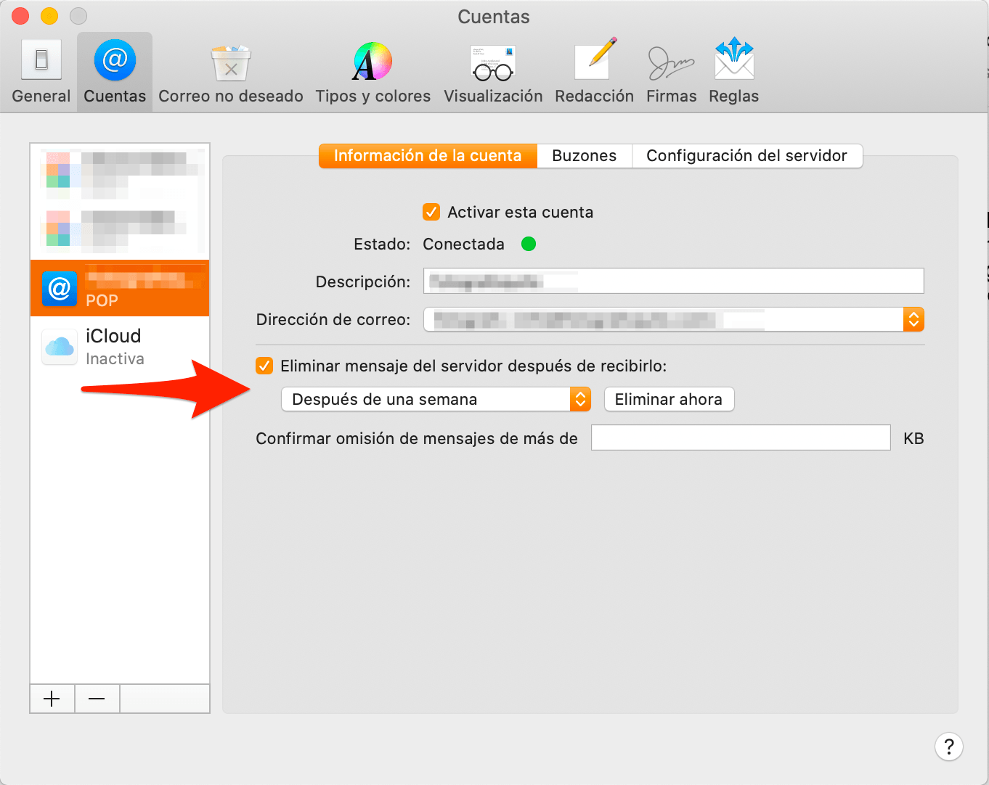Select the Cuentas toolbar icon
989x785 pixels.
(x=115, y=72)
